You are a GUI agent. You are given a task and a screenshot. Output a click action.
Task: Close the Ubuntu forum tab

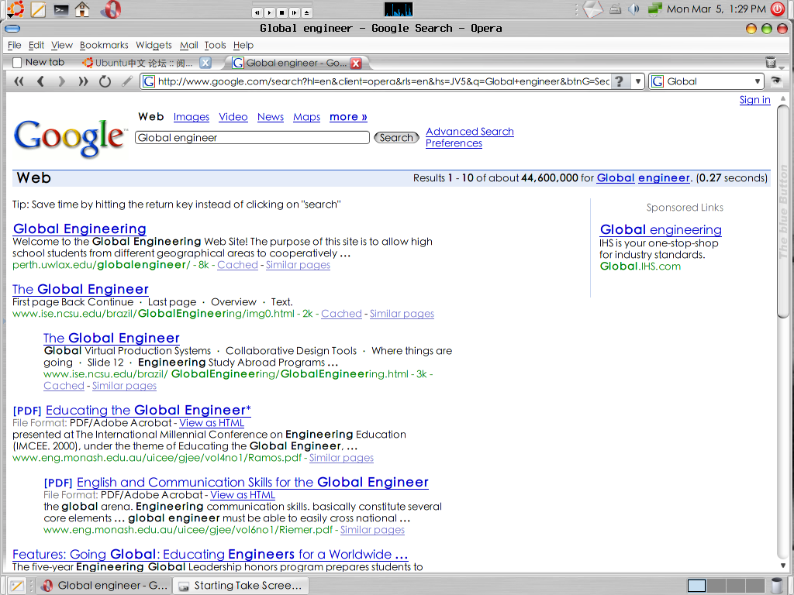pyautogui.click(x=205, y=63)
